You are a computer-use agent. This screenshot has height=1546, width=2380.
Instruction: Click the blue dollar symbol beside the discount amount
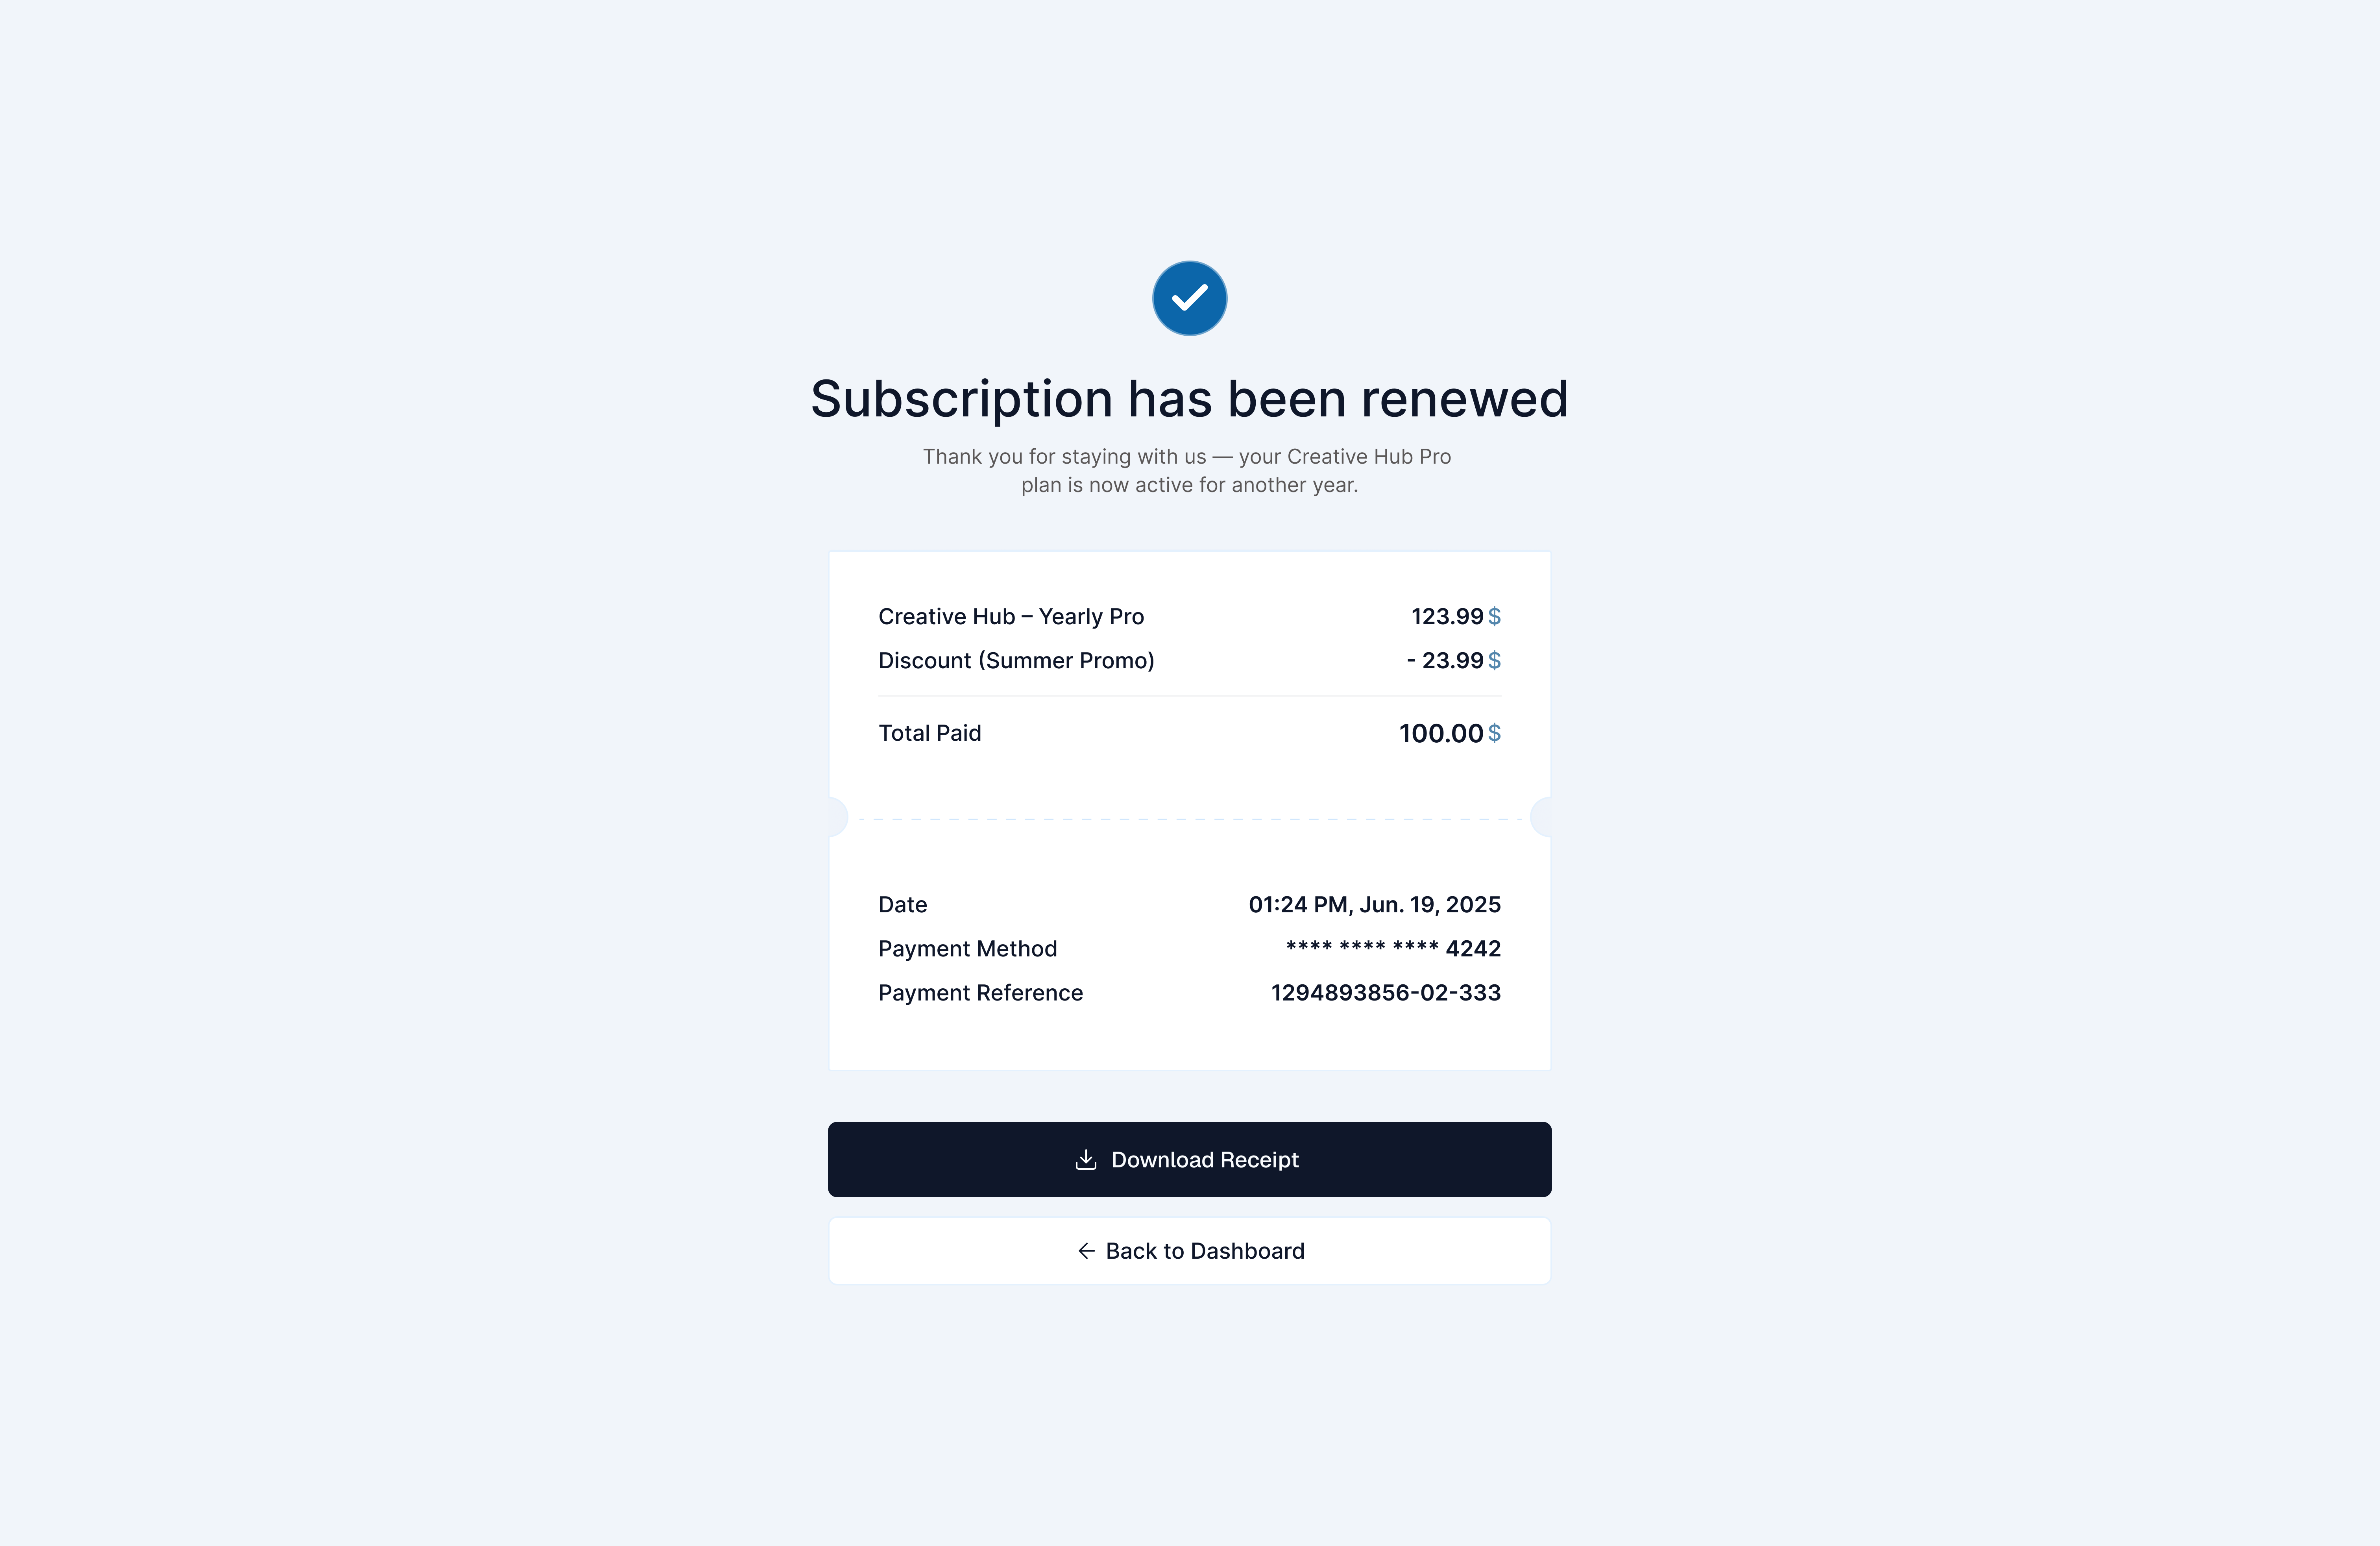tap(1494, 661)
